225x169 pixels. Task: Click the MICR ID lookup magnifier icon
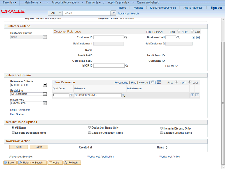coord(127,65)
